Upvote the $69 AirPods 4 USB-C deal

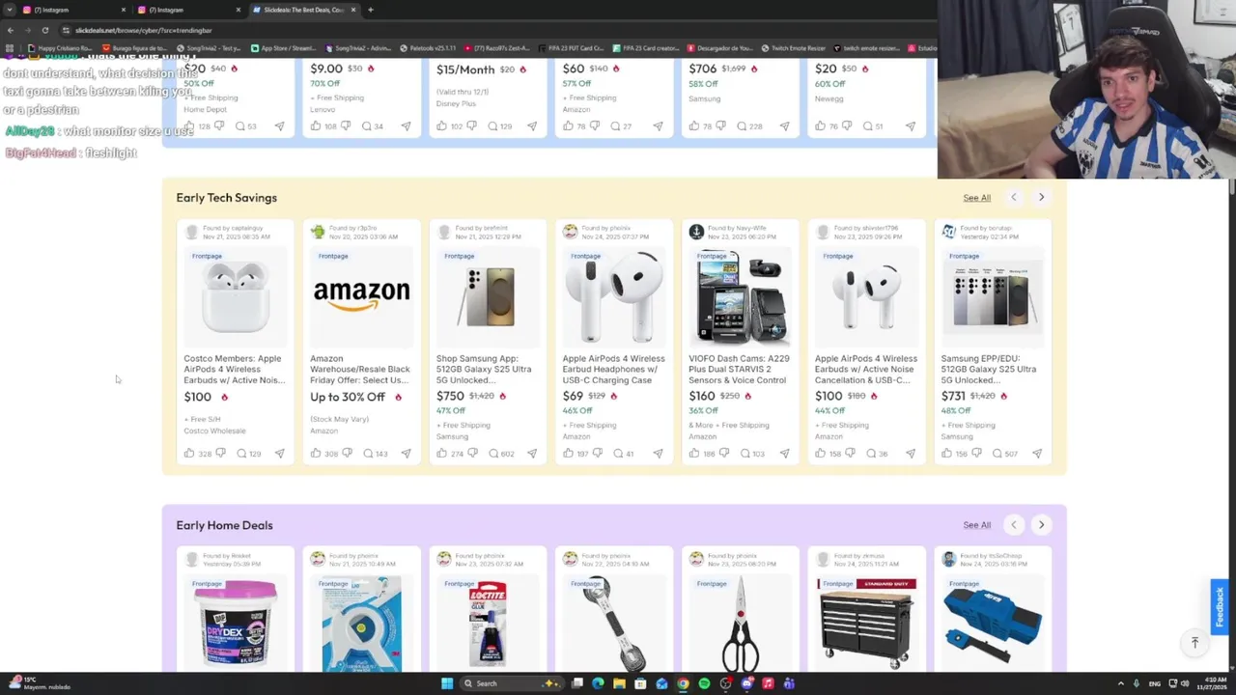(568, 453)
